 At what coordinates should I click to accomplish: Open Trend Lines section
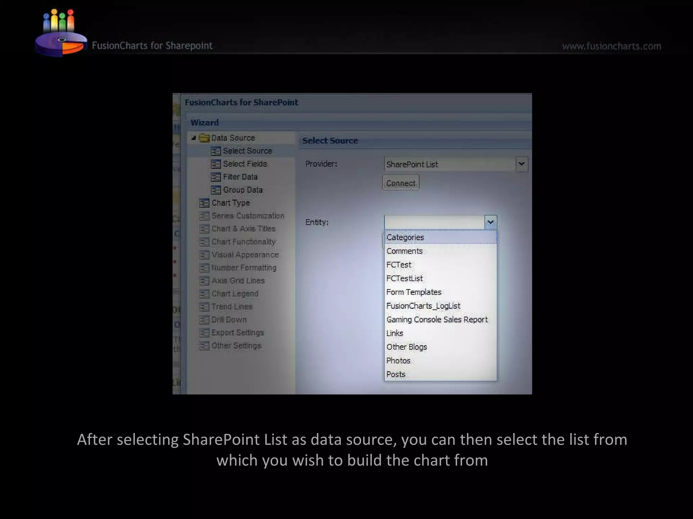click(232, 306)
